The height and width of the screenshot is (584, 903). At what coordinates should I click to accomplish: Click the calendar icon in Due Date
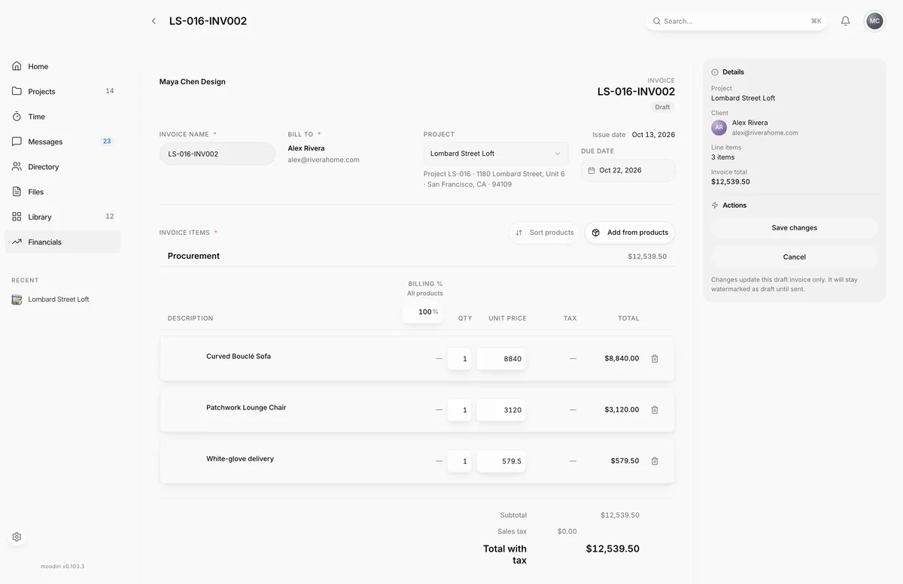tap(591, 171)
